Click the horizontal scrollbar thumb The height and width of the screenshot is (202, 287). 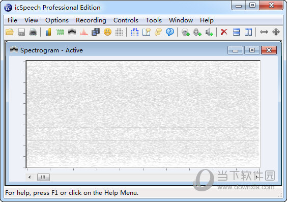[43, 177]
